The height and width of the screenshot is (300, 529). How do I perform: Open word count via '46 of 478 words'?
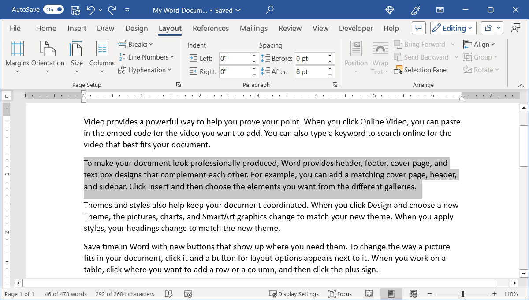65,293
